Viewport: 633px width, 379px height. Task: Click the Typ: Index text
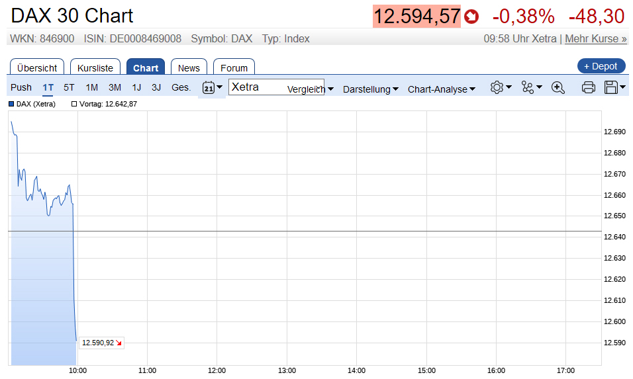click(286, 39)
